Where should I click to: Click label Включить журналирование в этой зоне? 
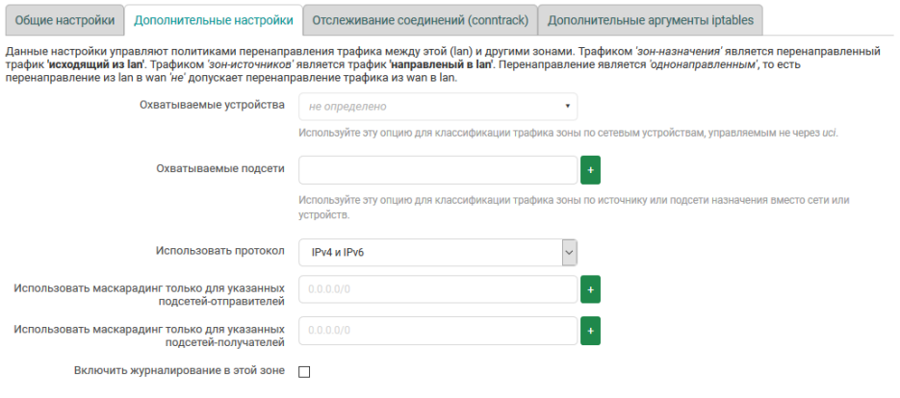[x=179, y=370]
